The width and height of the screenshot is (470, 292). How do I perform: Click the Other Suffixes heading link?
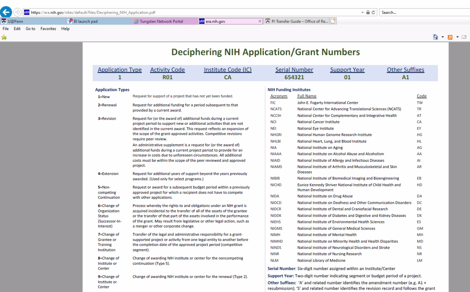point(405,70)
